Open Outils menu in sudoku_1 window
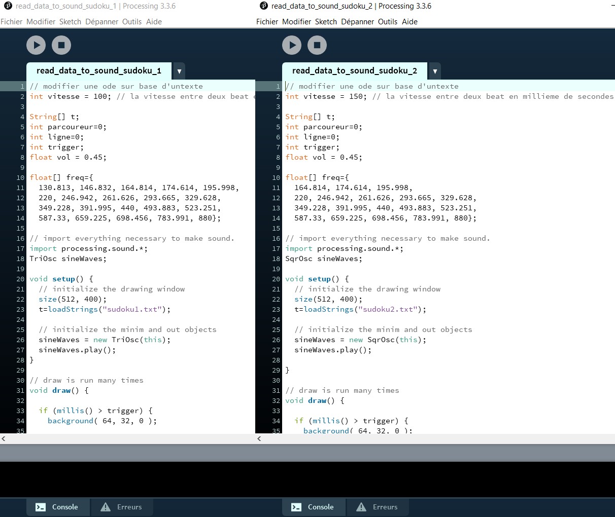This screenshot has width=615, height=517. pyautogui.click(x=132, y=22)
